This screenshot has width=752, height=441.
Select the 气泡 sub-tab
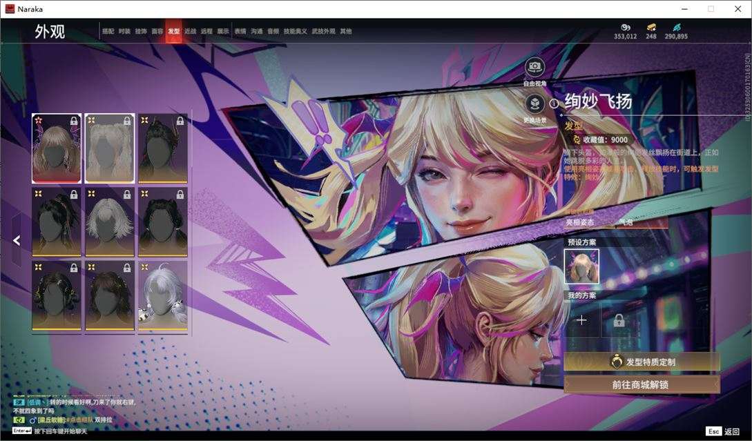(626, 222)
